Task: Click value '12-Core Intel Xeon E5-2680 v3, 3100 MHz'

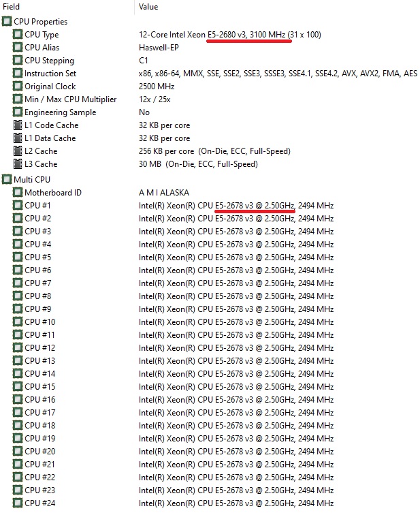Action: 229,35
